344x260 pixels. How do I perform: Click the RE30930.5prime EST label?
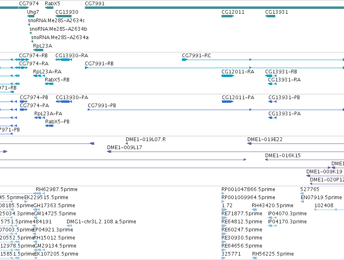242,238
